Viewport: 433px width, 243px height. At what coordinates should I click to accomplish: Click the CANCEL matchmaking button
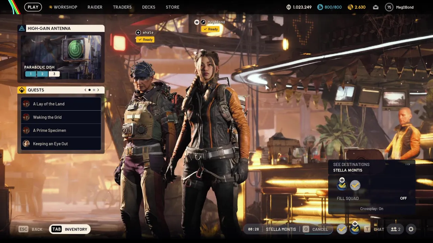click(316, 229)
